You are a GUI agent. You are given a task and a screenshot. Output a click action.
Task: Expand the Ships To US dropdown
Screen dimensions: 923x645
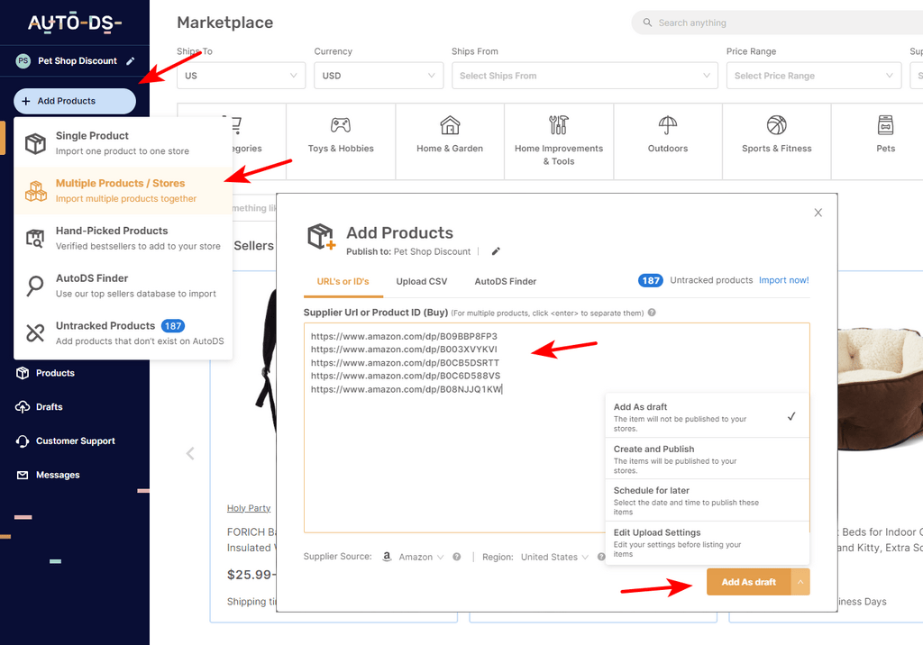pyautogui.click(x=242, y=76)
